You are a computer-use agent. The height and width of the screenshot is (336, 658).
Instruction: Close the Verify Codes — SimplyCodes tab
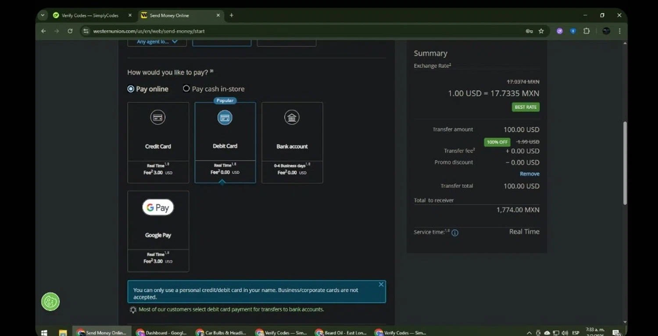130,15
